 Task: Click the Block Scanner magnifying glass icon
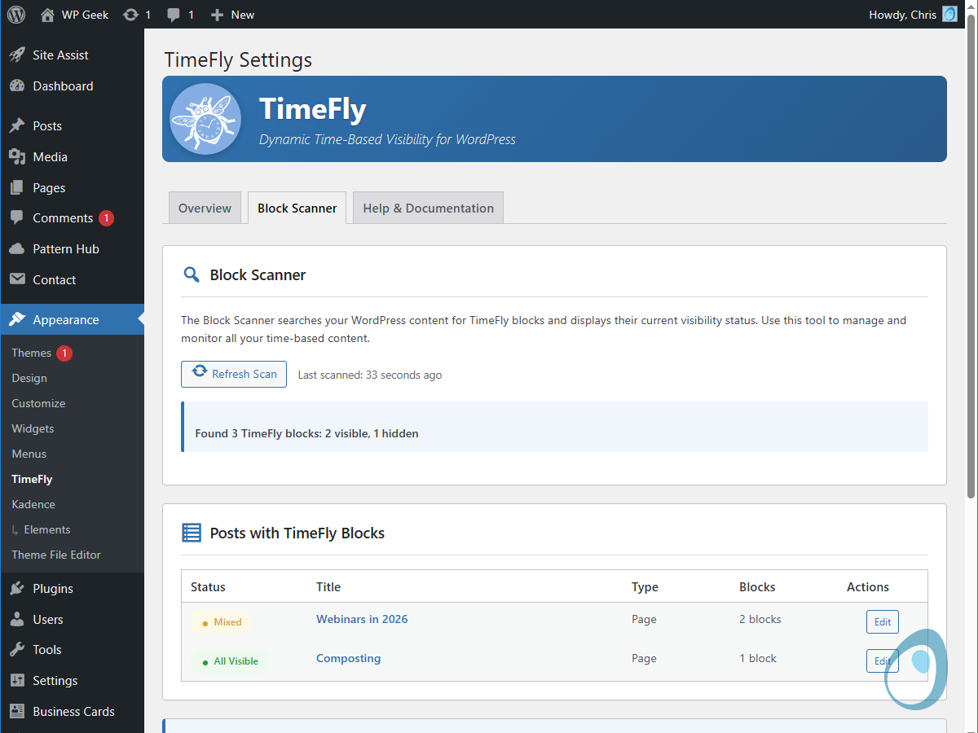coord(192,274)
